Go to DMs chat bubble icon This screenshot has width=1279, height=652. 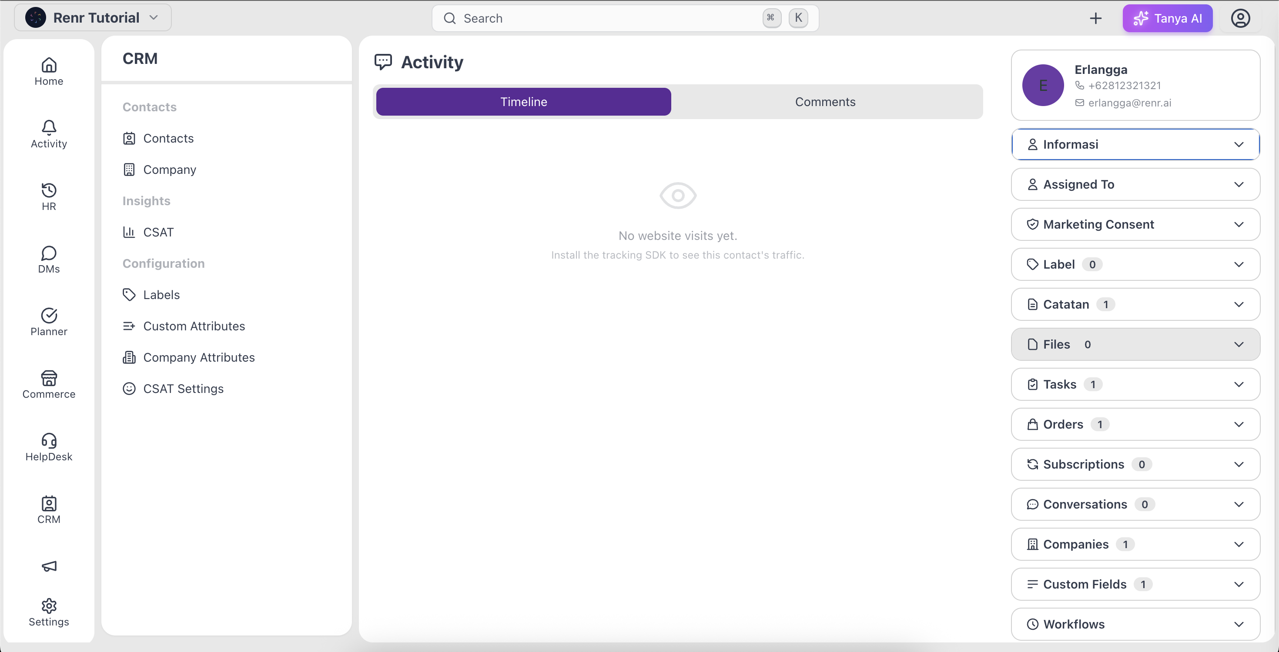click(x=49, y=253)
